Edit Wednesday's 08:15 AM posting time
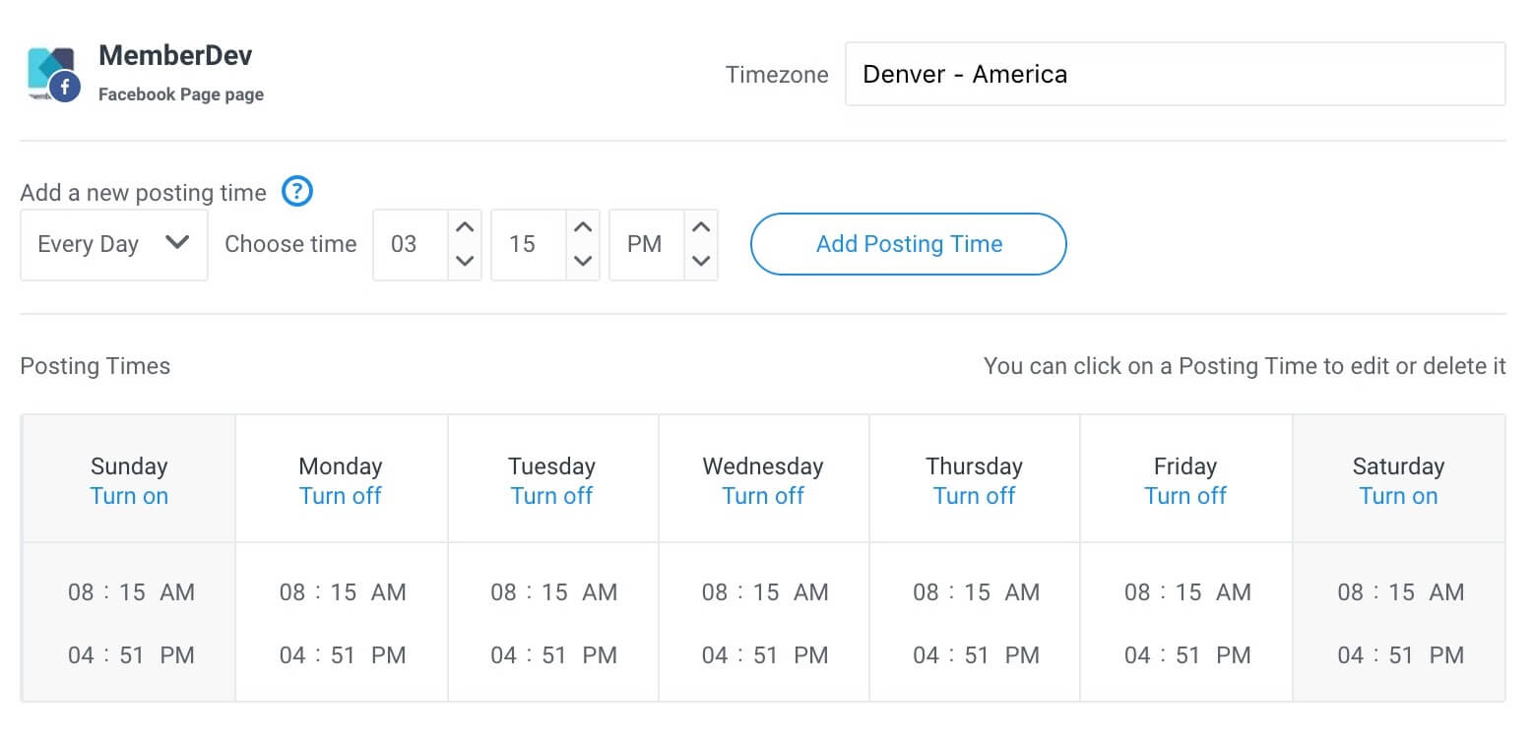1534x742 pixels. 765,592
